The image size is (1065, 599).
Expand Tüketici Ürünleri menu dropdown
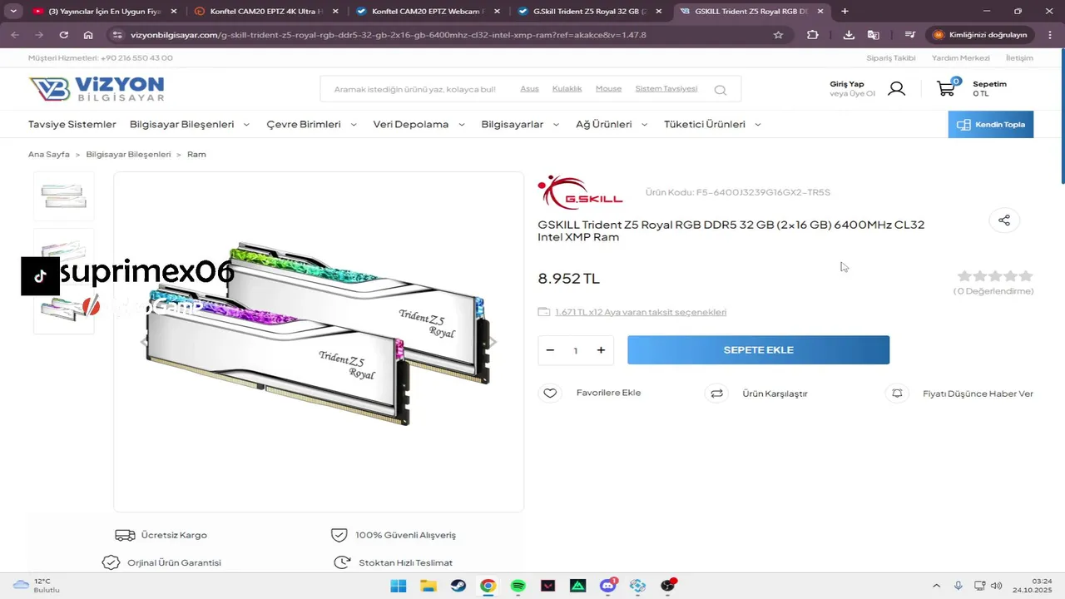tap(713, 124)
